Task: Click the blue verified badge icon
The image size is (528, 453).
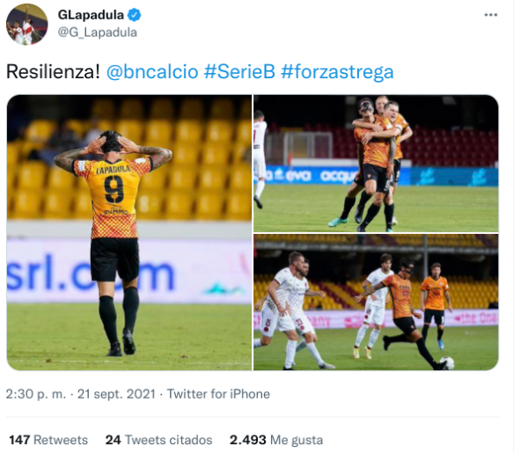Action: (x=135, y=15)
